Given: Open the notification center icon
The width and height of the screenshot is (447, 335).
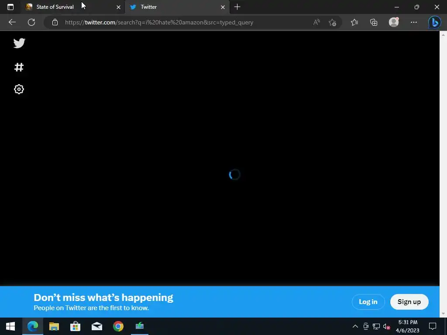Looking at the screenshot, I should tap(433, 326).
